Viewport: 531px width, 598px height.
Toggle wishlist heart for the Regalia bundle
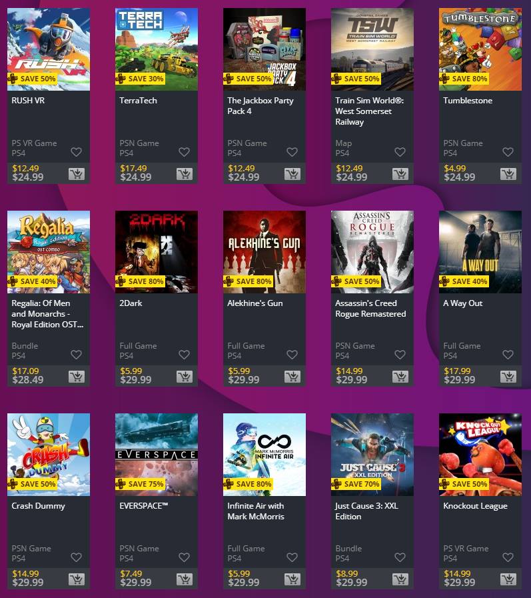click(x=76, y=354)
